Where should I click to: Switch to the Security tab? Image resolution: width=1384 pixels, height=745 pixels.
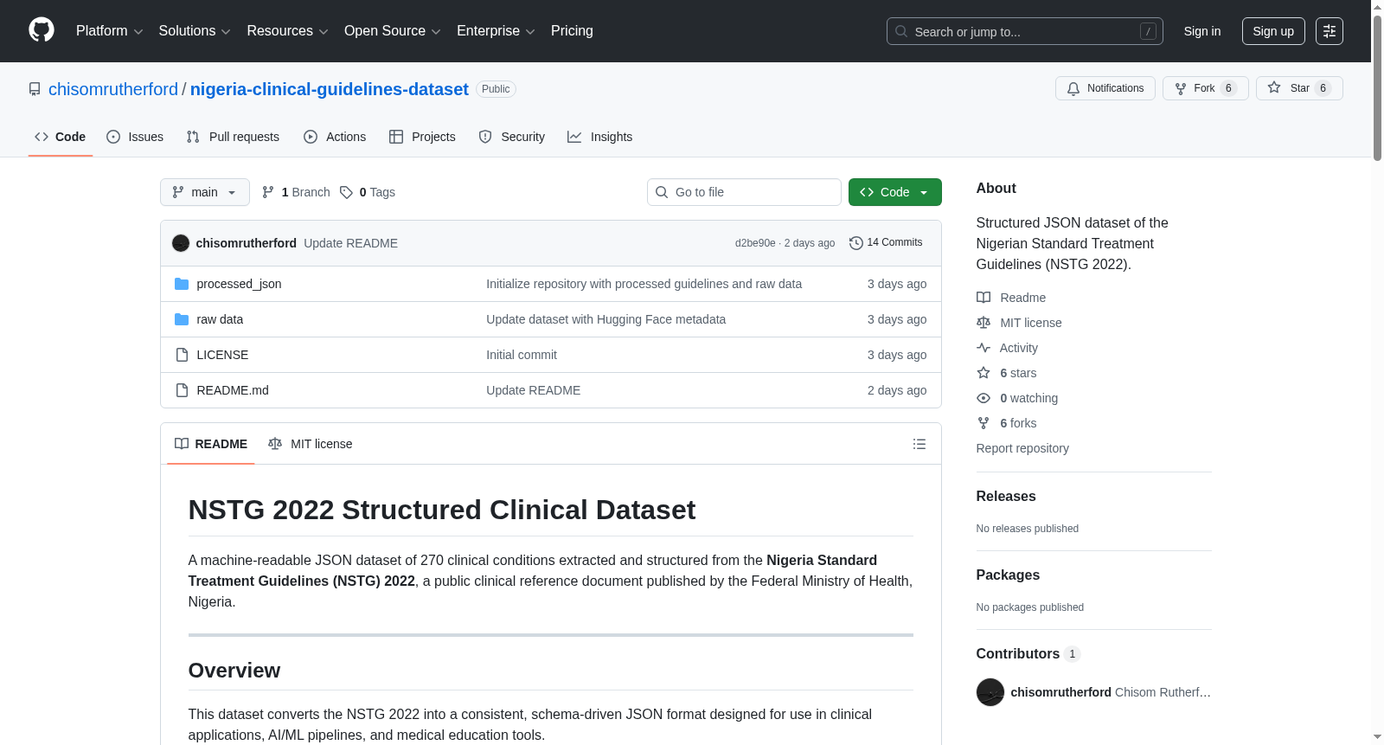[x=512, y=137]
